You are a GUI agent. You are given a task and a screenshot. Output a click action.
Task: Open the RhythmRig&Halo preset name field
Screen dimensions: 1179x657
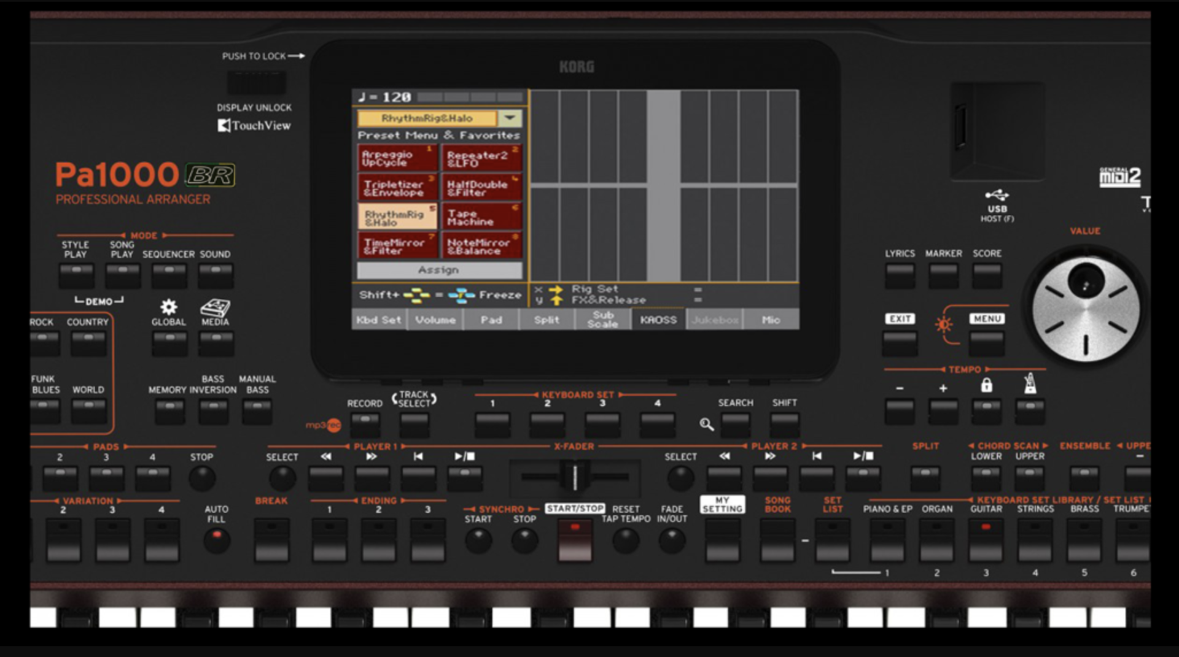pos(427,118)
